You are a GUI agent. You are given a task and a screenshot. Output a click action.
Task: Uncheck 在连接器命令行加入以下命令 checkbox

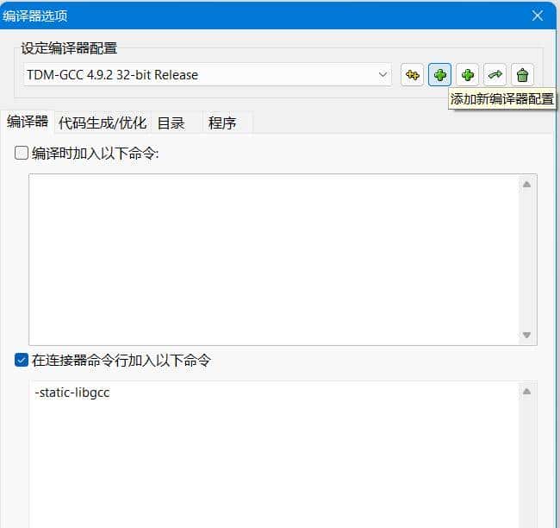22,360
